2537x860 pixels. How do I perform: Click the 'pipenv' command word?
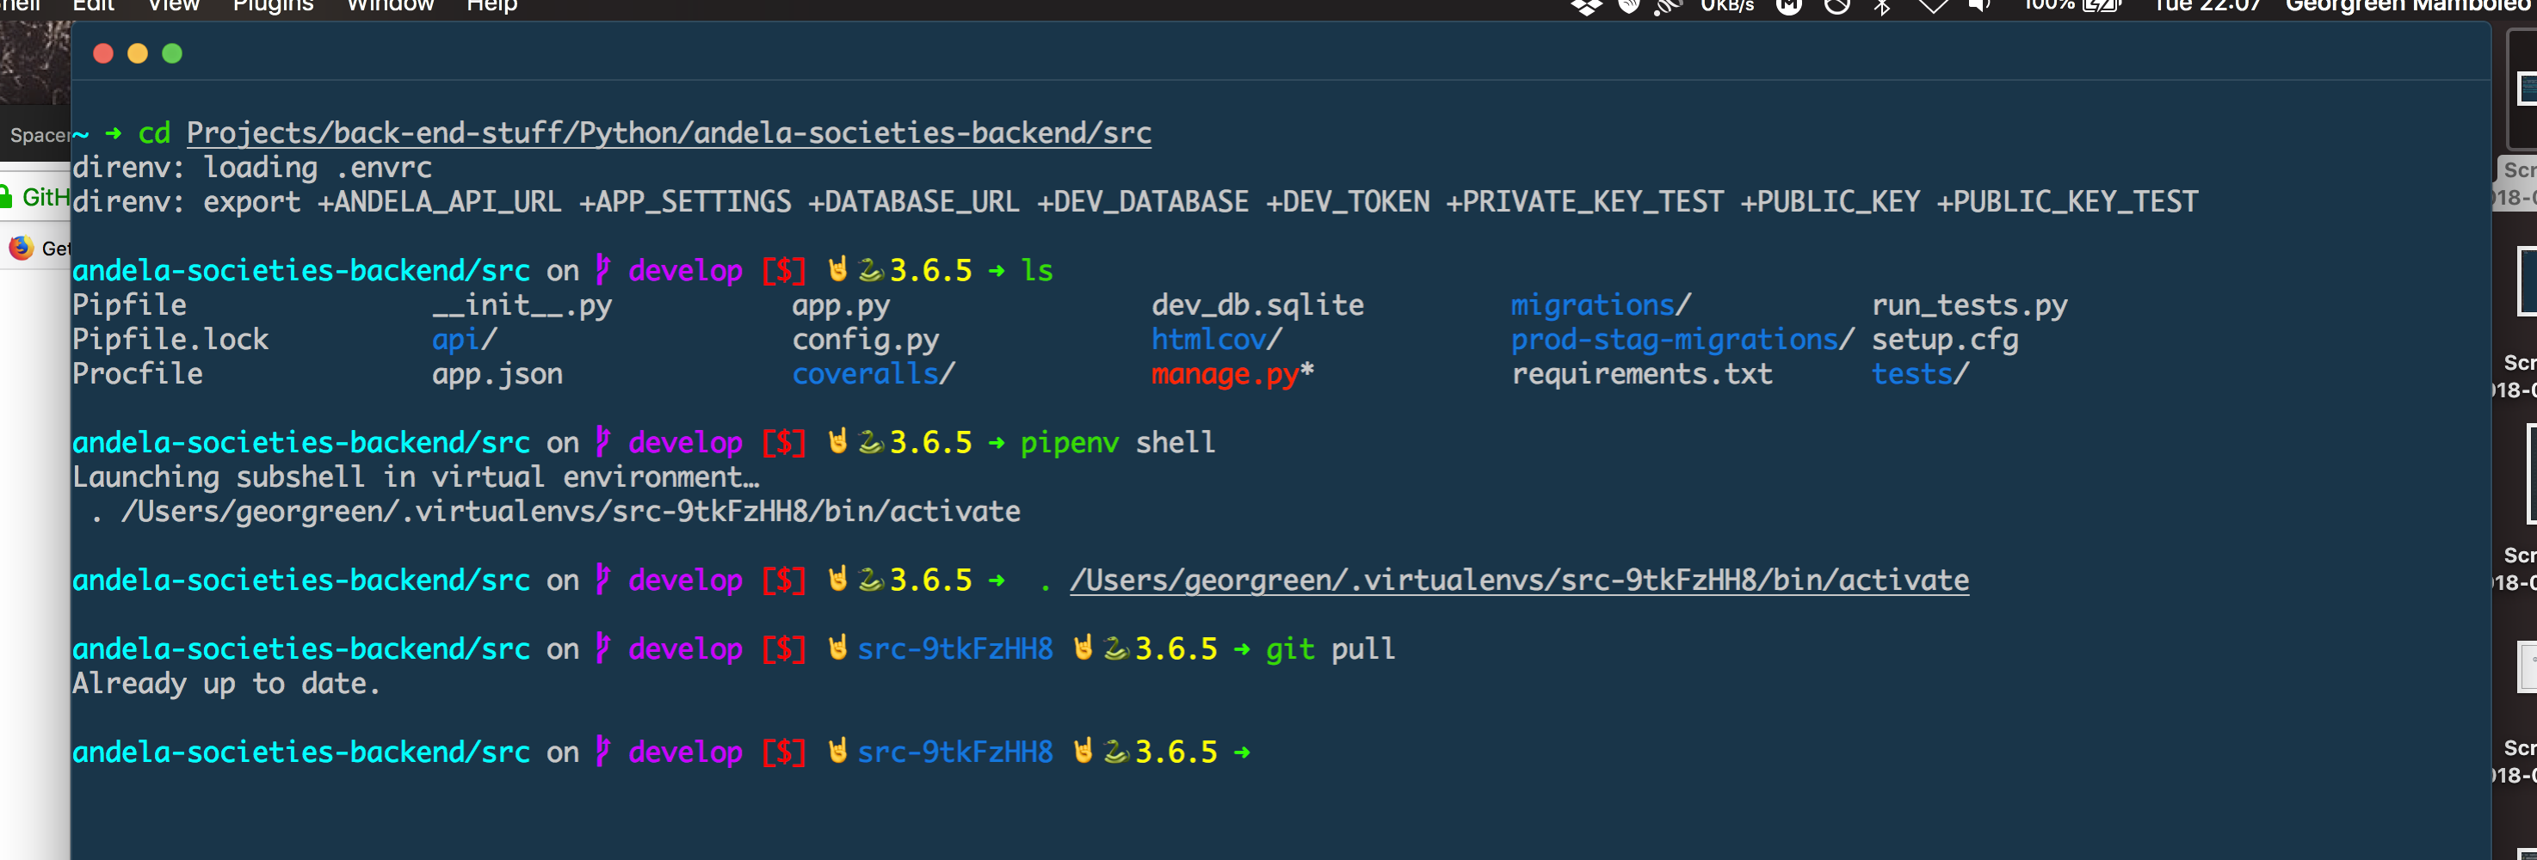pyautogui.click(x=1070, y=443)
